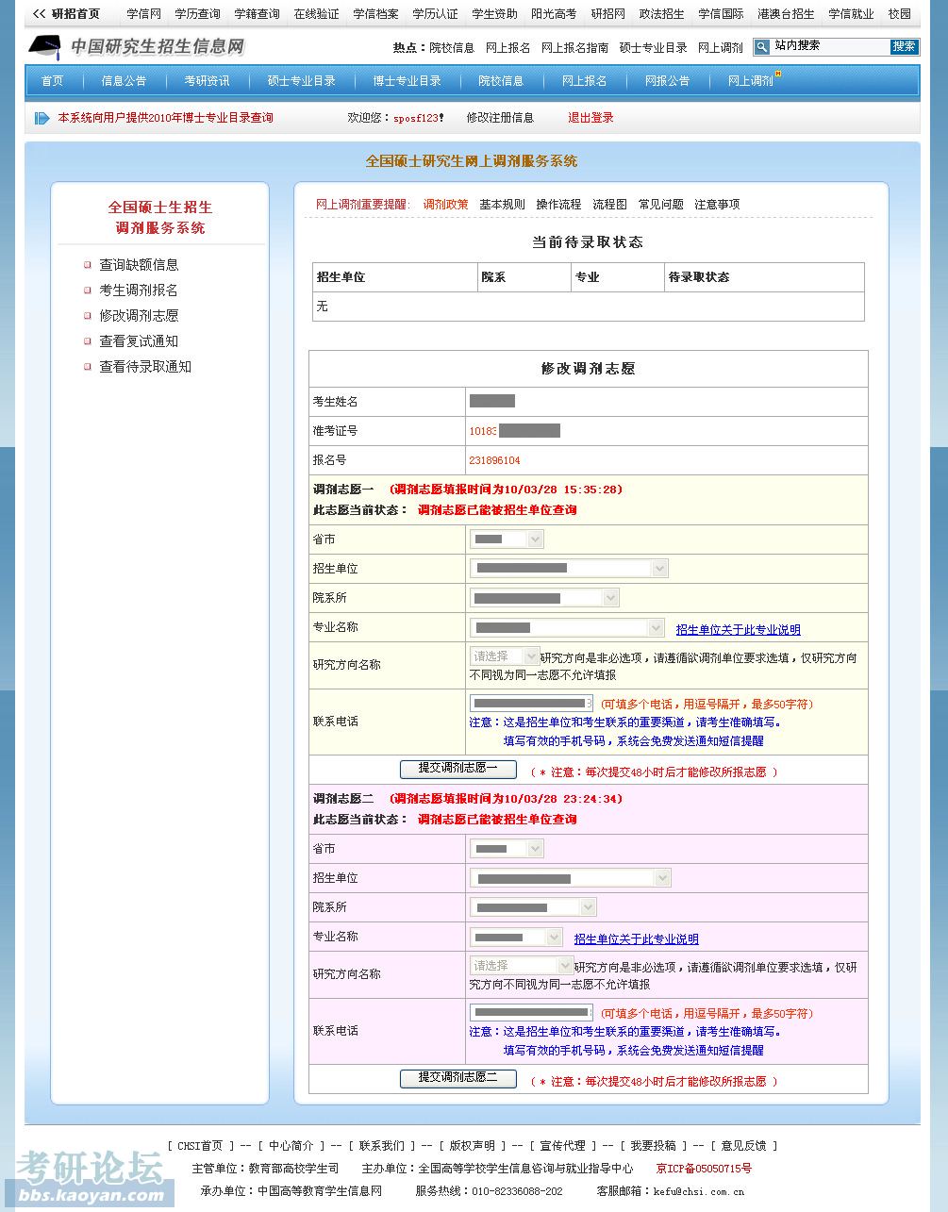Screen dimensions: 948x1212
Task: Open 阳光高考 in the top bar
Action: (x=554, y=14)
